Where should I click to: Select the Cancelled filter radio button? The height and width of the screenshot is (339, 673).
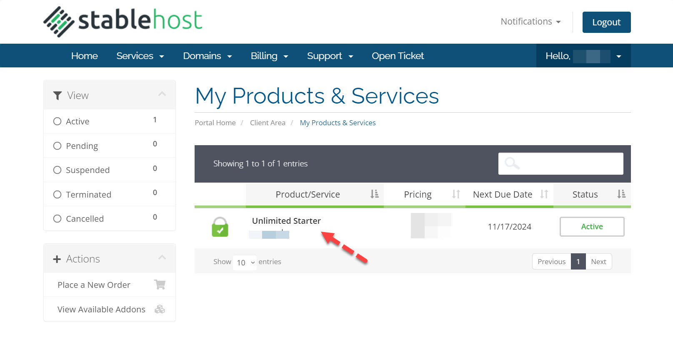point(58,219)
